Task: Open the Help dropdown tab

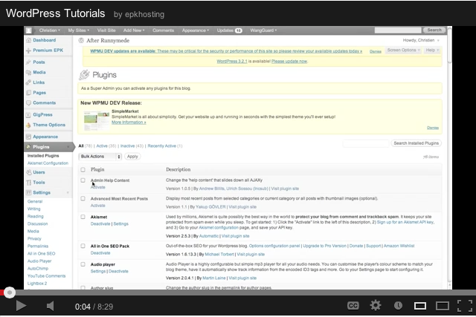Action: 432,50
